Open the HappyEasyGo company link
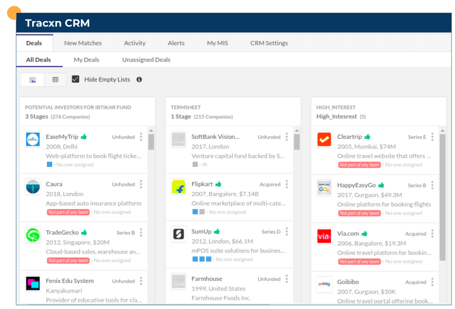455x309 pixels. (357, 185)
